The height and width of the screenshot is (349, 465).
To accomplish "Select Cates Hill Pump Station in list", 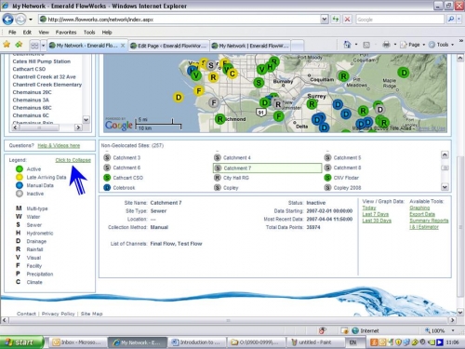I will 42,61.
